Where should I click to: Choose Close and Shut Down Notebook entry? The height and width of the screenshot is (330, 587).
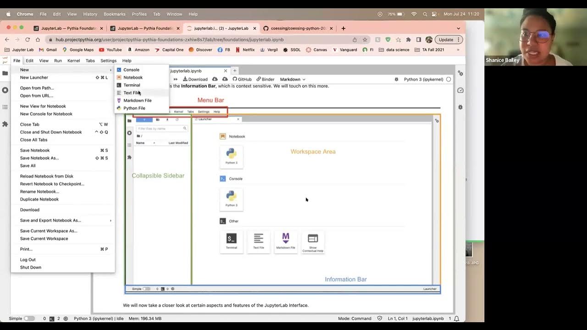tap(63, 132)
